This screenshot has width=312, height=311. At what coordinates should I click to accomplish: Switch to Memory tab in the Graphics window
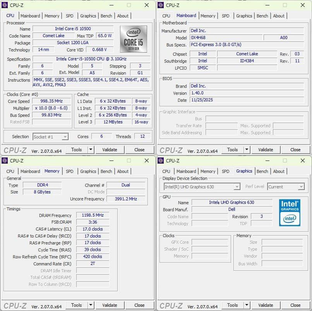point(208,171)
